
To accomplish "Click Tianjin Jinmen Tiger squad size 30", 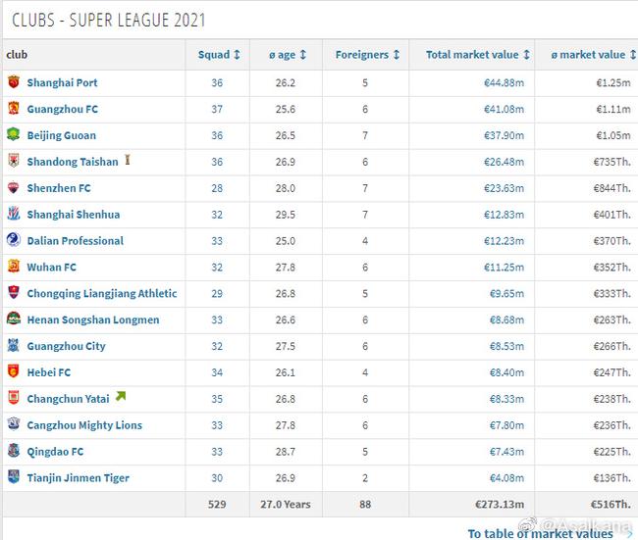I will coord(217,478).
